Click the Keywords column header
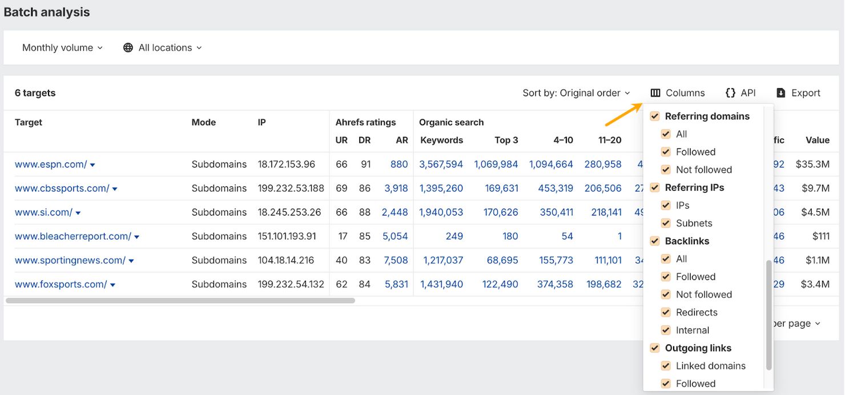 point(441,140)
